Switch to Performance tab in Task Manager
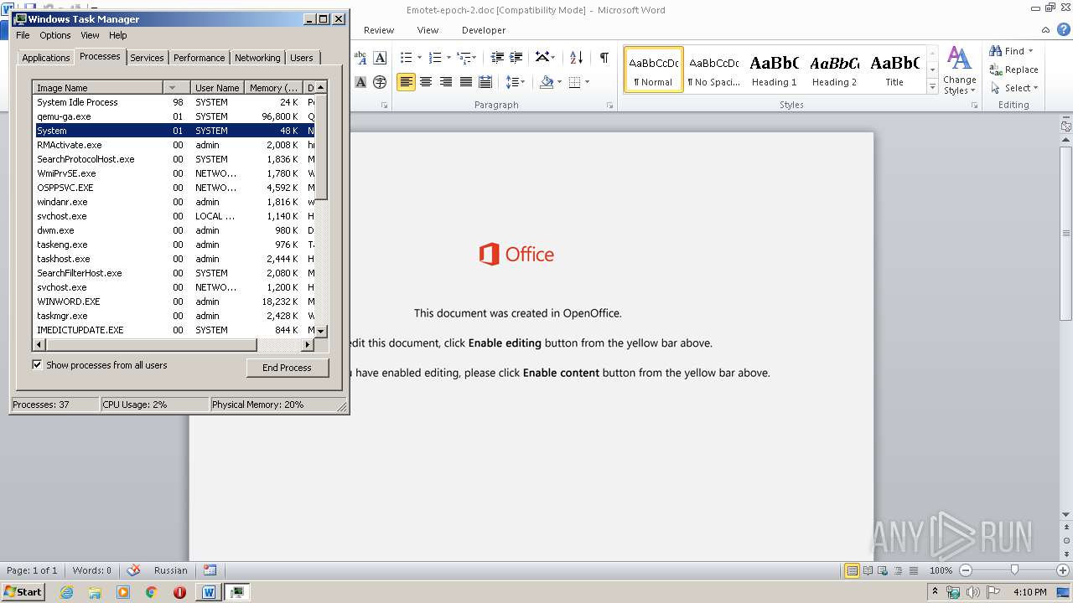 199,58
